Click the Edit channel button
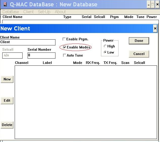This screenshot has height=142, width=160. pos(7,100)
